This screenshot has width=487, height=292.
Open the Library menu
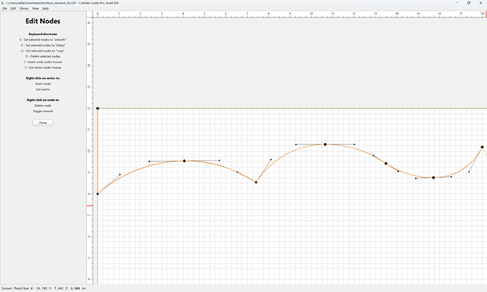pyautogui.click(x=24, y=8)
